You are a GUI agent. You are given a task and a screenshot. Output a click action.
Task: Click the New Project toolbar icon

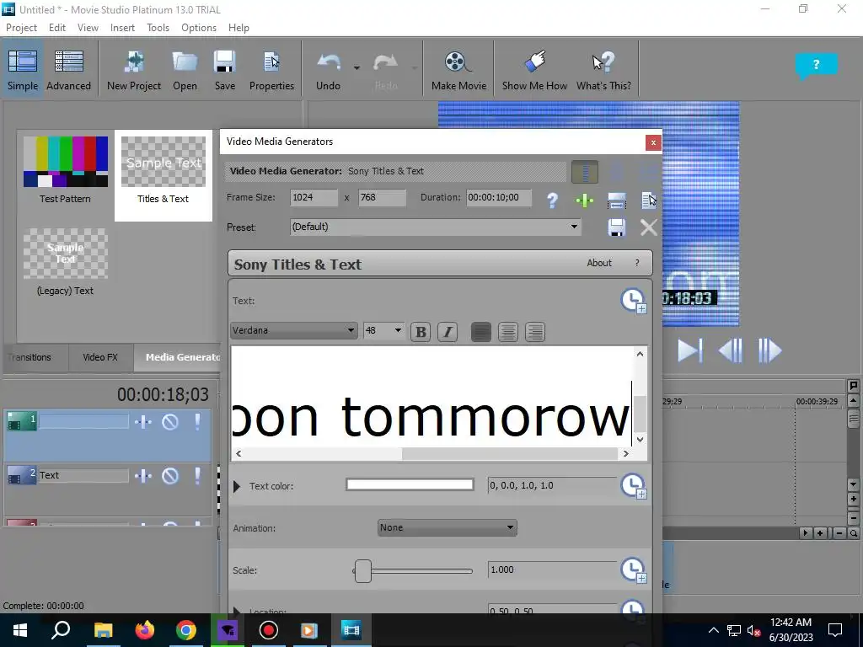(134, 70)
